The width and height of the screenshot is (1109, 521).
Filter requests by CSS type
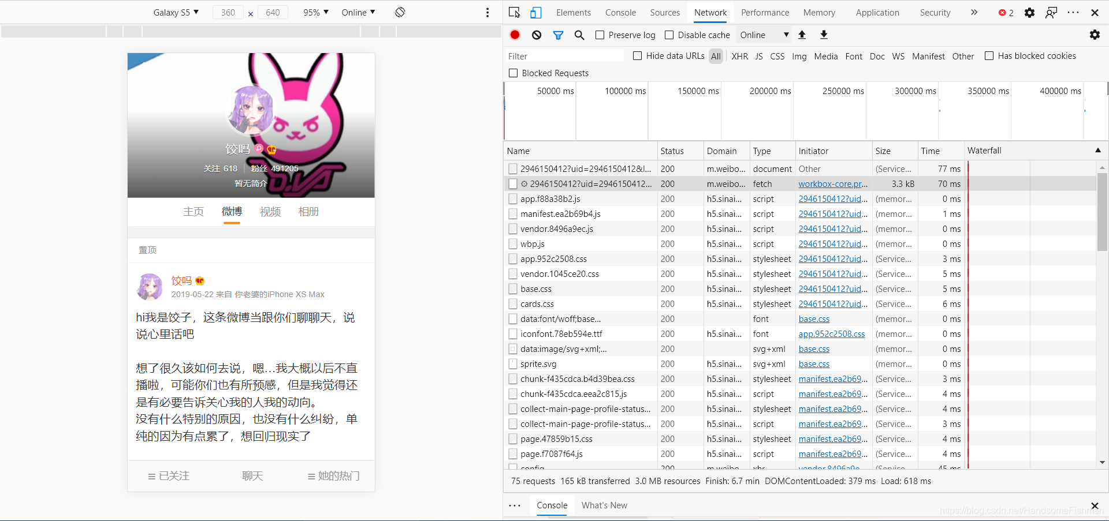click(x=777, y=57)
